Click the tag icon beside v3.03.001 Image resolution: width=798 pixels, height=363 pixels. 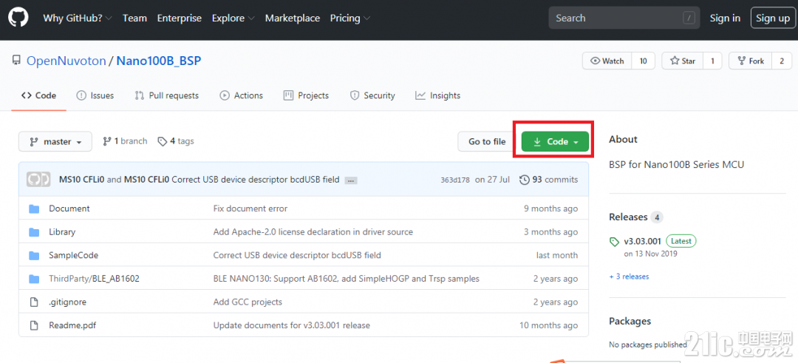point(614,241)
